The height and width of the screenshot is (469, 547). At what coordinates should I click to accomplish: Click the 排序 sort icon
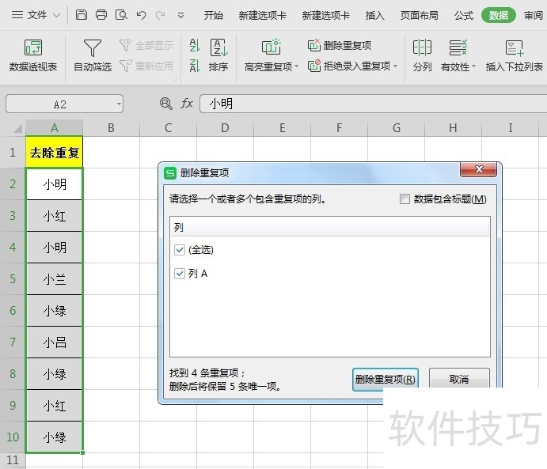click(x=218, y=55)
